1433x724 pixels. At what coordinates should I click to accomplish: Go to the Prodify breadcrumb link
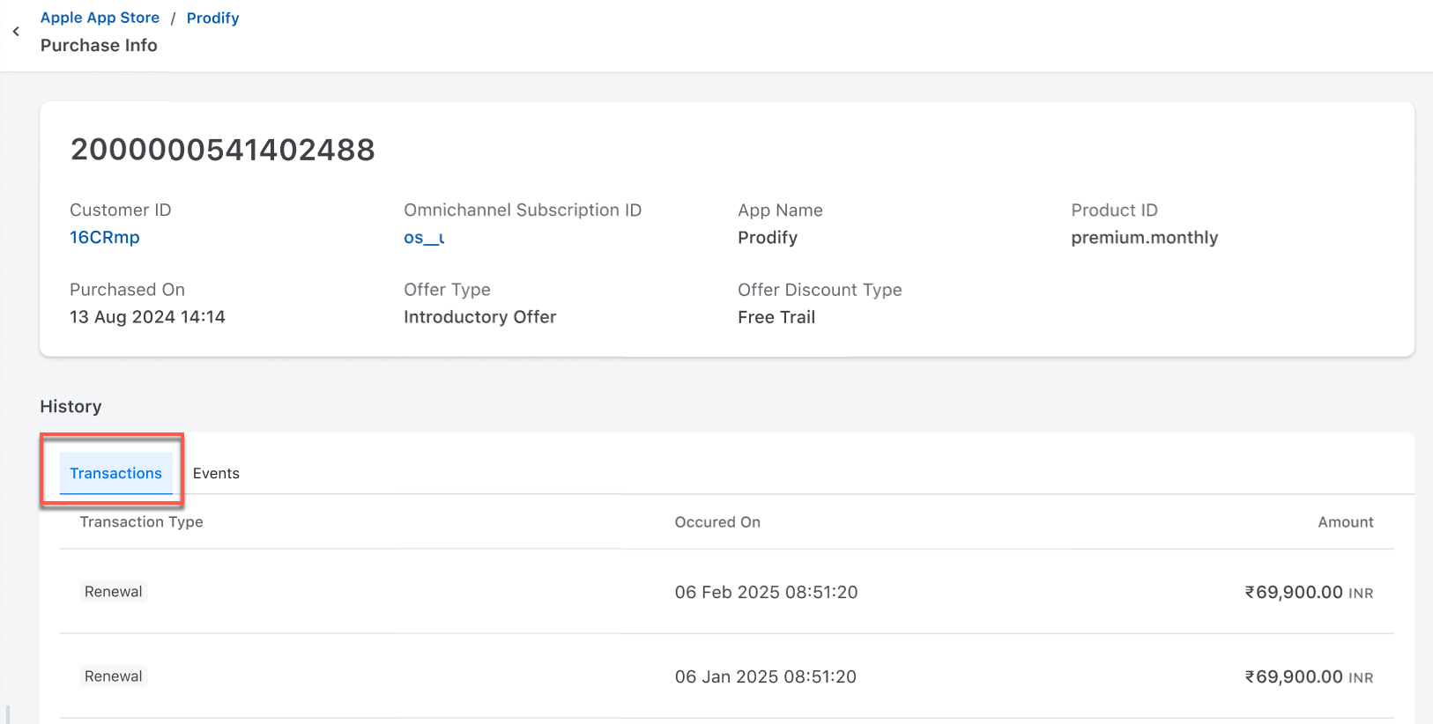tap(212, 18)
